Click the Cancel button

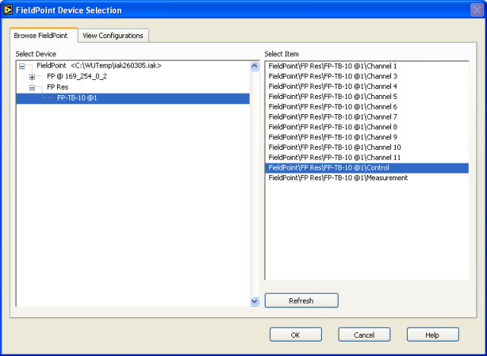coord(364,335)
